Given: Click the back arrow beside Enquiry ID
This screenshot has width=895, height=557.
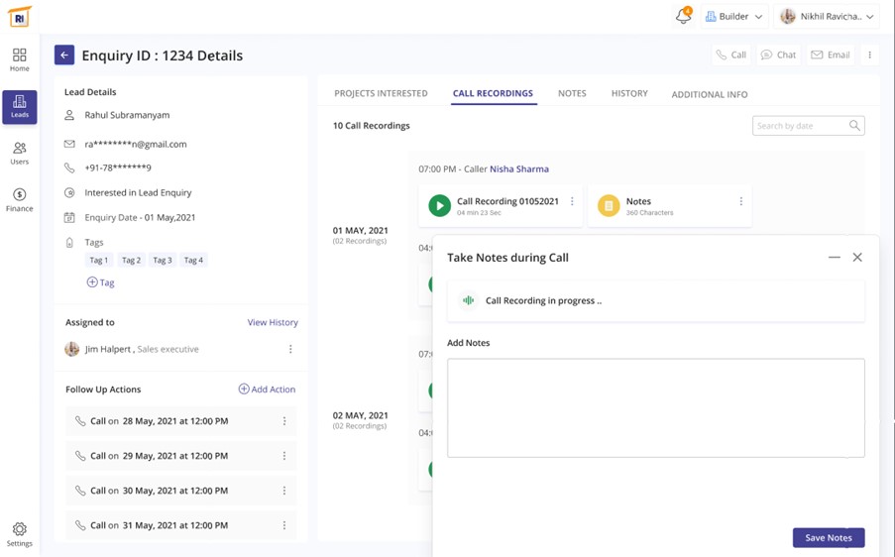Looking at the screenshot, I should pyautogui.click(x=64, y=56).
